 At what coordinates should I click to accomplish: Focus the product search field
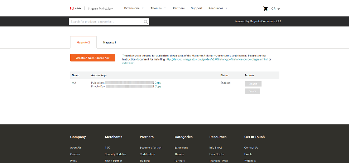[x=106, y=22]
